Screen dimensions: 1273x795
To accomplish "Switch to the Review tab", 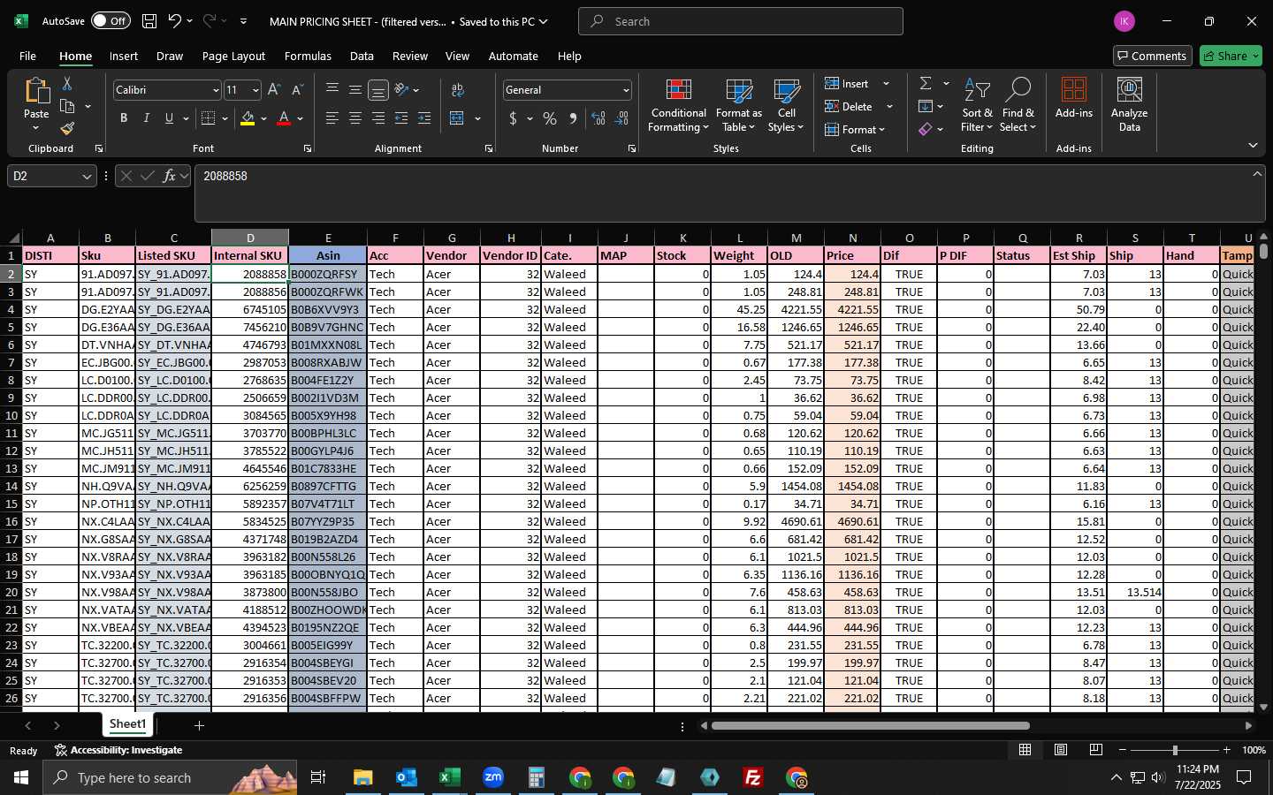I will (410, 56).
